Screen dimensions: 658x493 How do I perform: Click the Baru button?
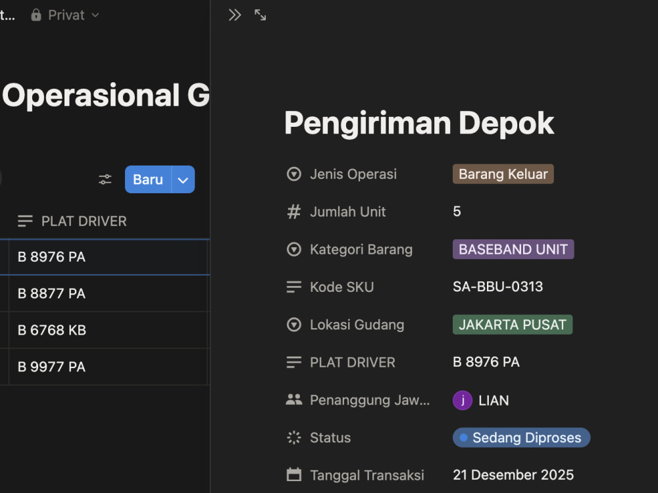147,179
